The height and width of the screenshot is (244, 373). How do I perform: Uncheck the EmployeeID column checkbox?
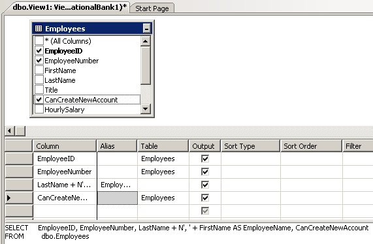[x=39, y=51]
